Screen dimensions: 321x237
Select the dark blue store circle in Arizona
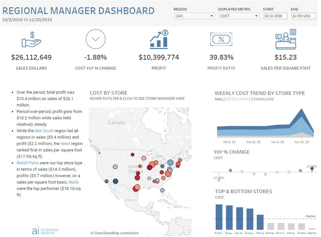pyautogui.click(x=116, y=181)
